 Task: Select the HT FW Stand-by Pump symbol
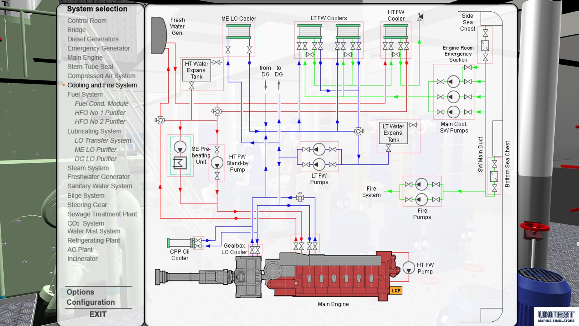coord(216,163)
